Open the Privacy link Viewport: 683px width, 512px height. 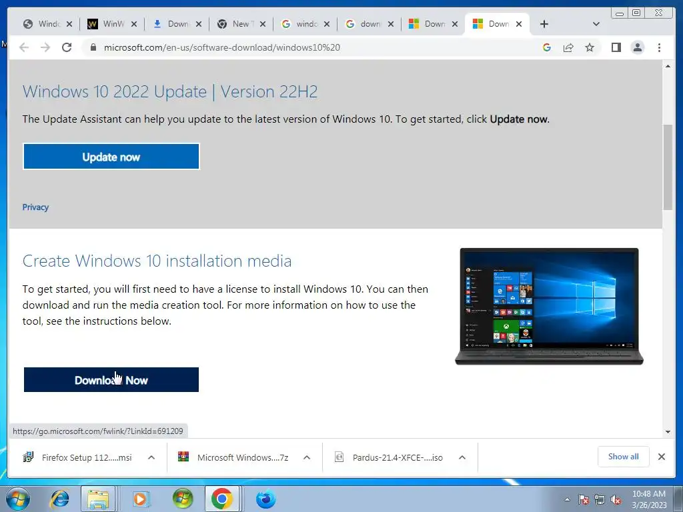point(35,207)
